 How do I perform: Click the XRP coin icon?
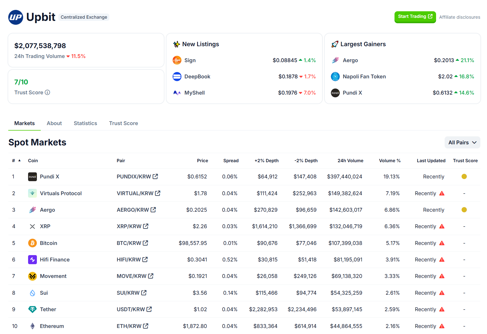point(32,226)
